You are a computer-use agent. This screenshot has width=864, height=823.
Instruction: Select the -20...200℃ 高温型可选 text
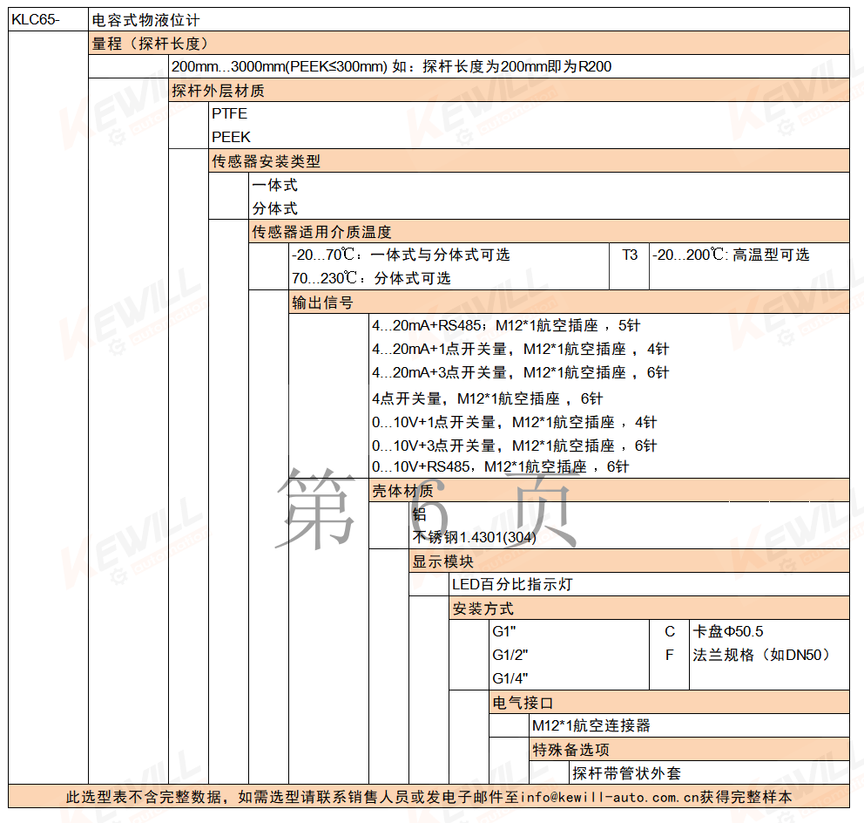coord(731,255)
